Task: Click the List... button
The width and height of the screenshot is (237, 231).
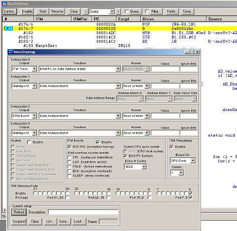Action: pyautogui.click(x=50, y=222)
